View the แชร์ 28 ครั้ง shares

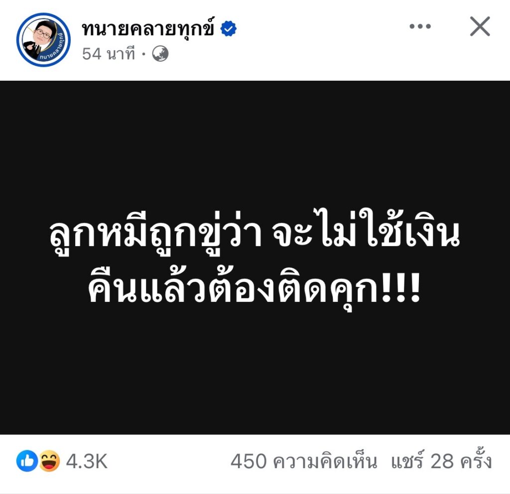point(441,461)
